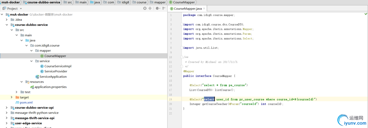368x128 pixels.
Task: Click the Project panel title label
Action: click(x=12, y=9)
